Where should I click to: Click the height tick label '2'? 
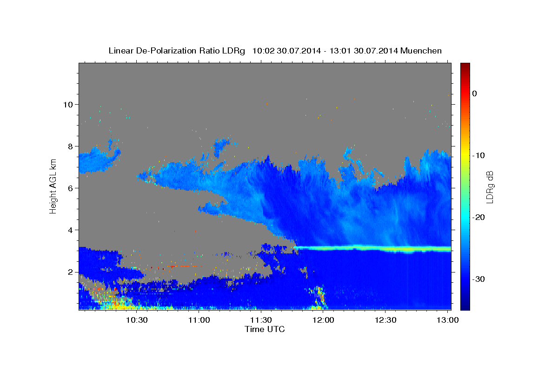71,272
